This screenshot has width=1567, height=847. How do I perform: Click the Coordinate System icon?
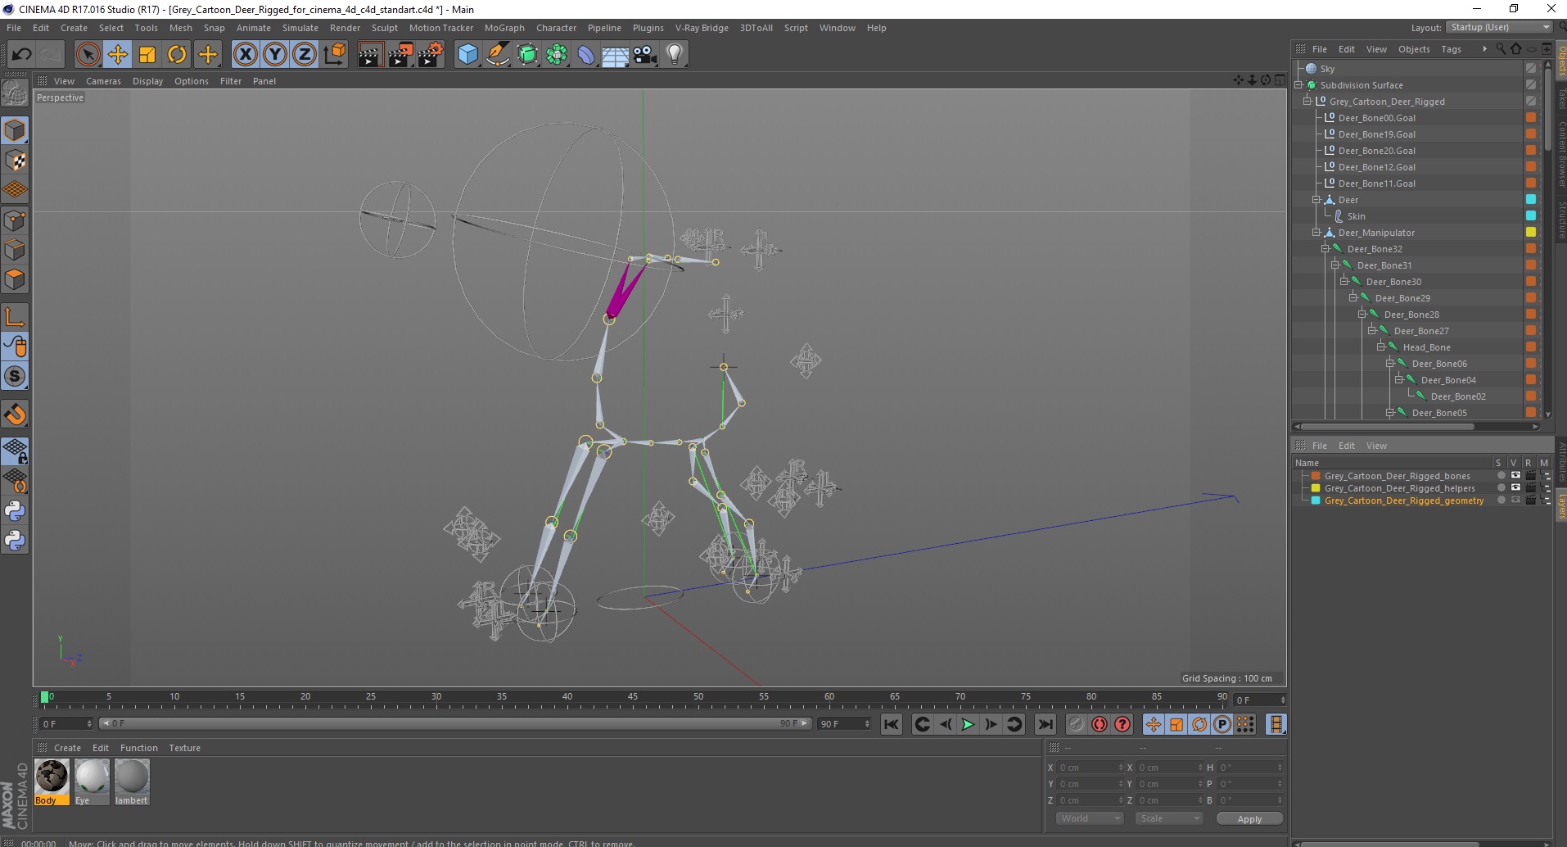point(334,55)
